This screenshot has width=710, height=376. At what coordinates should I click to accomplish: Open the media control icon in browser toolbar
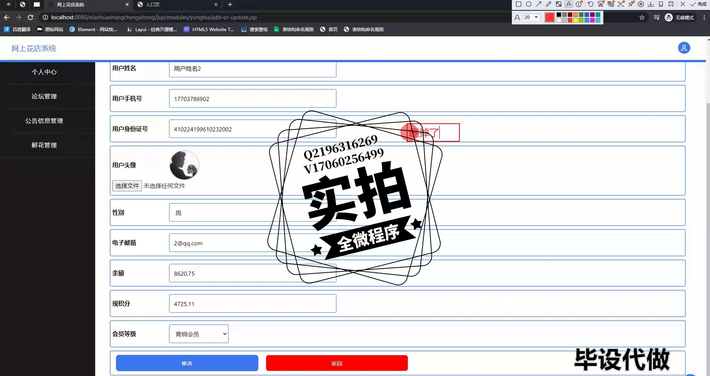coord(656,17)
